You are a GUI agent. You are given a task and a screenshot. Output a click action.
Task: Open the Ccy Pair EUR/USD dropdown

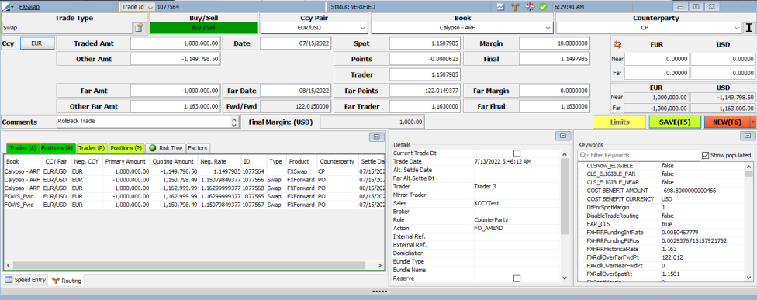point(363,28)
